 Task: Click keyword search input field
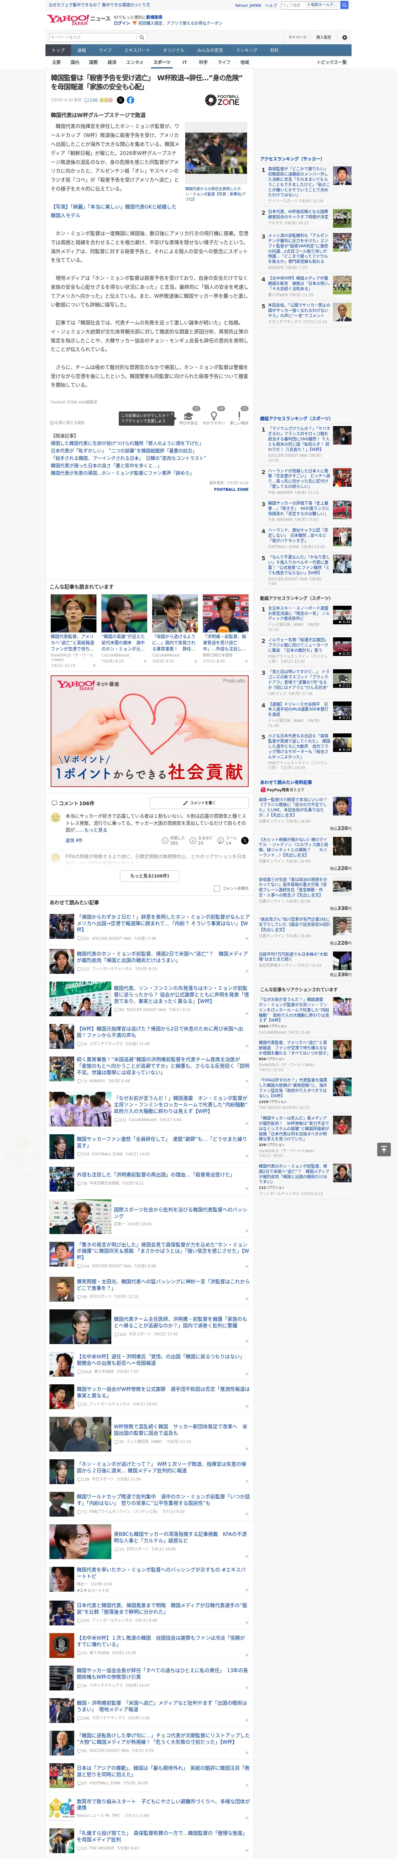[93, 37]
